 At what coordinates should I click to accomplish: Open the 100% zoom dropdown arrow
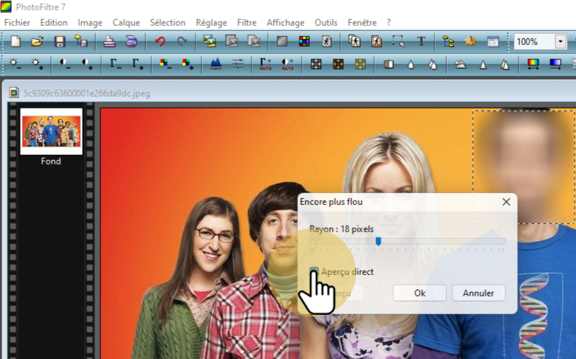[x=561, y=41]
